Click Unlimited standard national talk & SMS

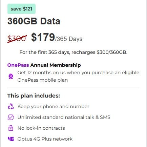click(x=64, y=117)
